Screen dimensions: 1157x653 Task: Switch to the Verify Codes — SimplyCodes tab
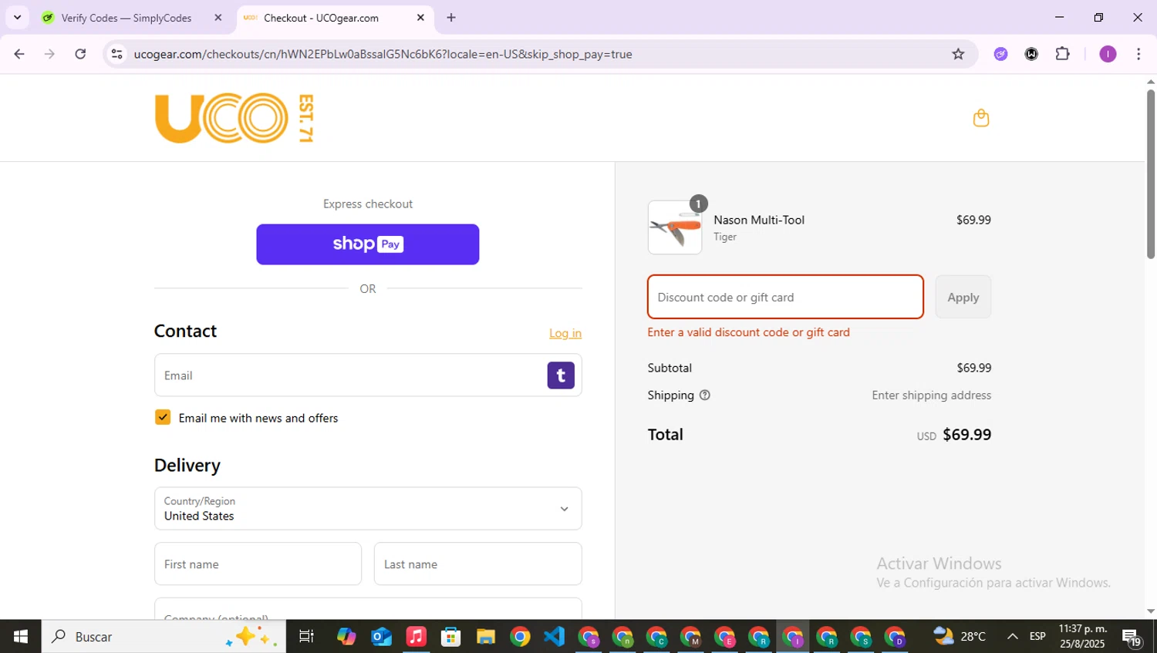131,18
